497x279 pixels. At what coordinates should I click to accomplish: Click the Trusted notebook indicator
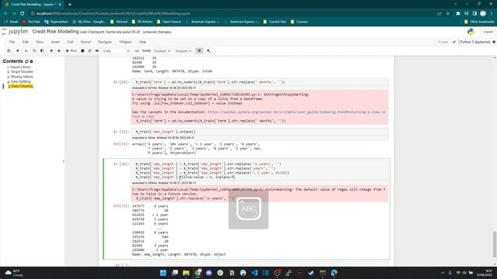click(x=443, y=42)
